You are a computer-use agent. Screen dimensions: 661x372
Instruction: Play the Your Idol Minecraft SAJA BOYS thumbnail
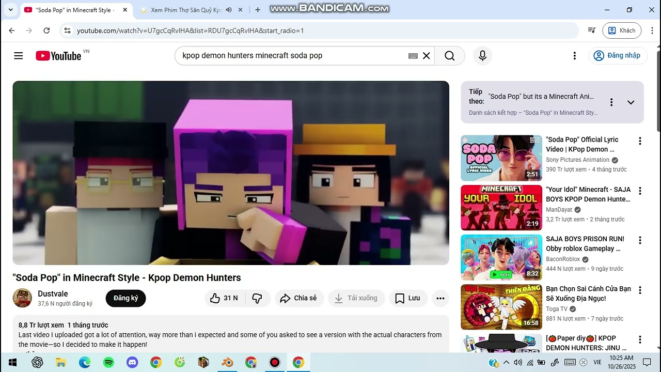[501, 207]
